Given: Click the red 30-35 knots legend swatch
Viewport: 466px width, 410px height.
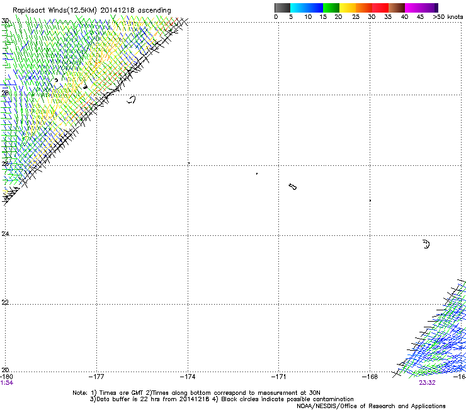Looking at the screenshot, I should click(x=380, y=8).
